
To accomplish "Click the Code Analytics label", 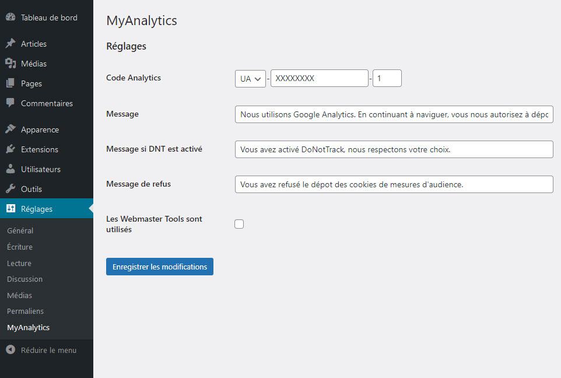I will point(134,78).
